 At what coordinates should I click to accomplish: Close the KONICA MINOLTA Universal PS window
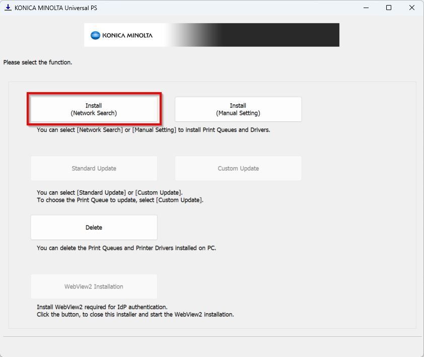coord(412,8)
